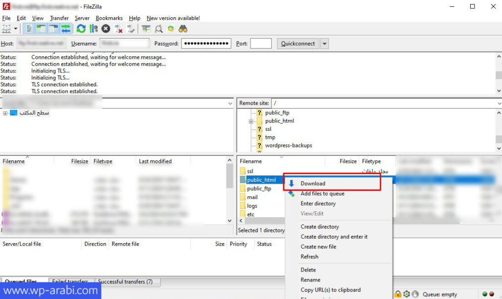
Task: Open the Edit menu
Action: [21, 18]
